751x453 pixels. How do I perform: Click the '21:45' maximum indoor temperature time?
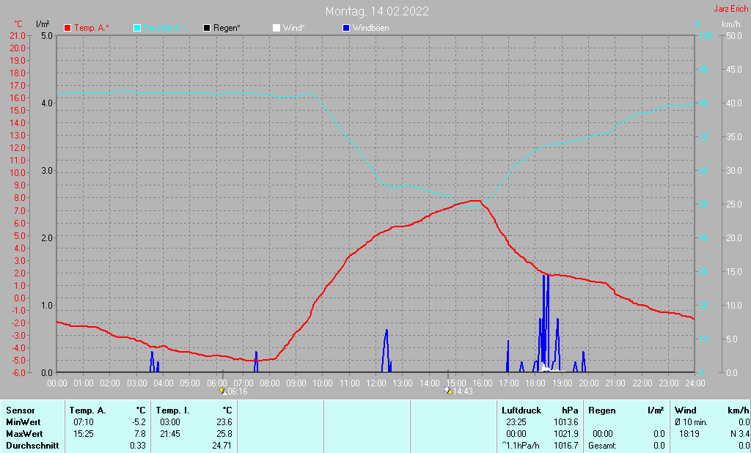point(170,434)
